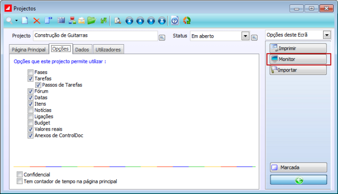Open the Utilizadores tab
The width and height of the screenshot is (338, 194).
[x=108, y=50]
